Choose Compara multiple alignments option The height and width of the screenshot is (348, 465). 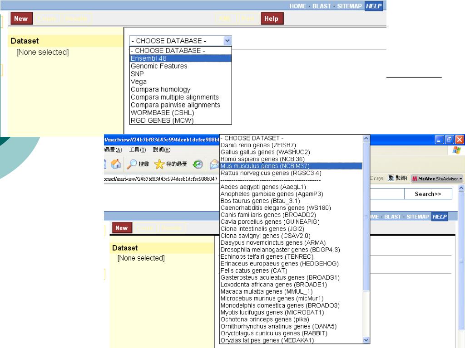tap(181, 97)
